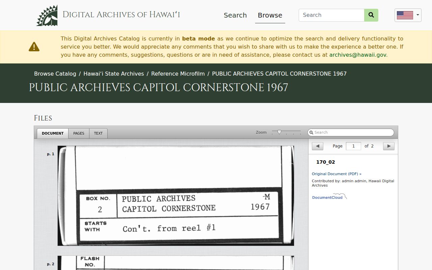Click the beta mode warning triangle icon

tap(34, 47)
